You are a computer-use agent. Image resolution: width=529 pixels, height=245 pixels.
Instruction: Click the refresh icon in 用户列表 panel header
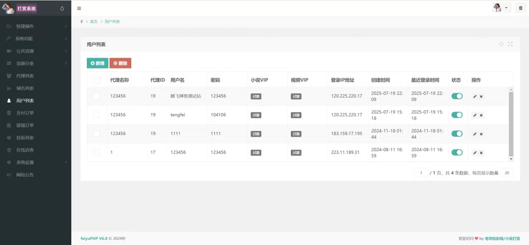click(x=501, y=44)
